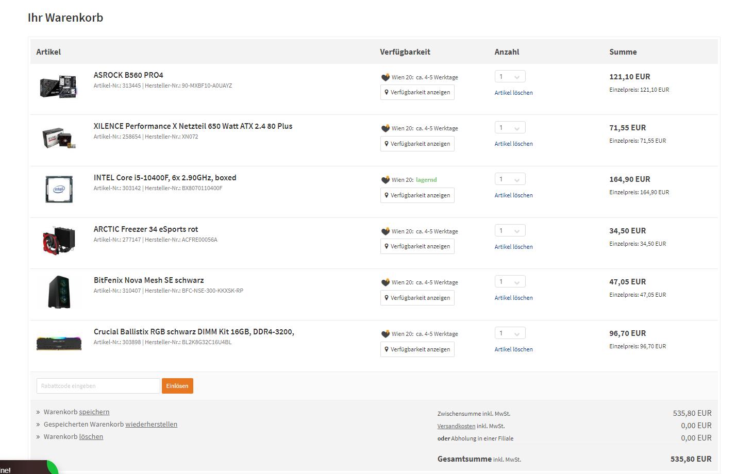Open quantity dropdown for ARCTIC Freezer 34
The height and width of the screenshot is (474, 753).
click(510, 231)
